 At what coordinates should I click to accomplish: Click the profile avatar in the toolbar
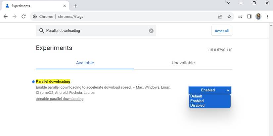258,16
